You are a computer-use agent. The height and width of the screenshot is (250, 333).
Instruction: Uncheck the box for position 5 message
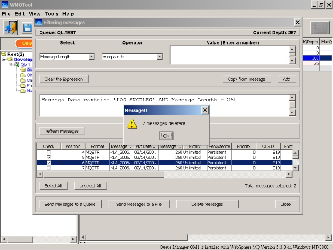pos(49,157)
